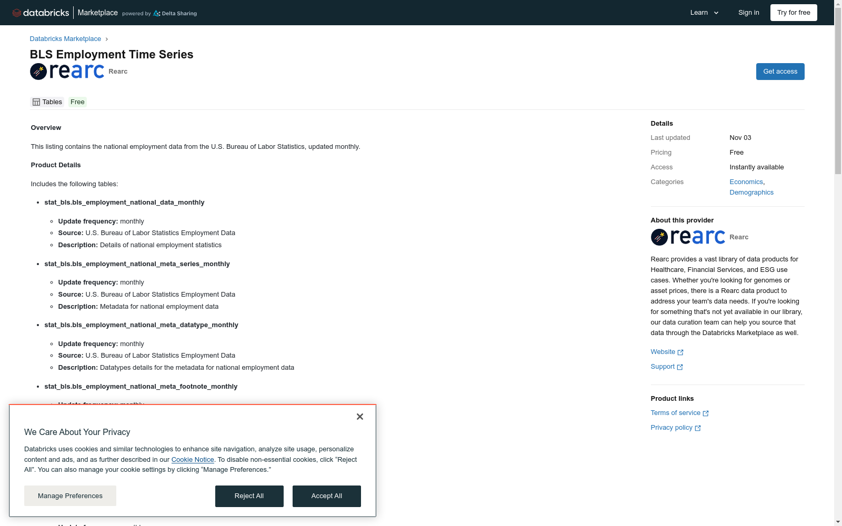
Task: Click the Rearc name beside the listing title logo
Action: click(118, 72)
